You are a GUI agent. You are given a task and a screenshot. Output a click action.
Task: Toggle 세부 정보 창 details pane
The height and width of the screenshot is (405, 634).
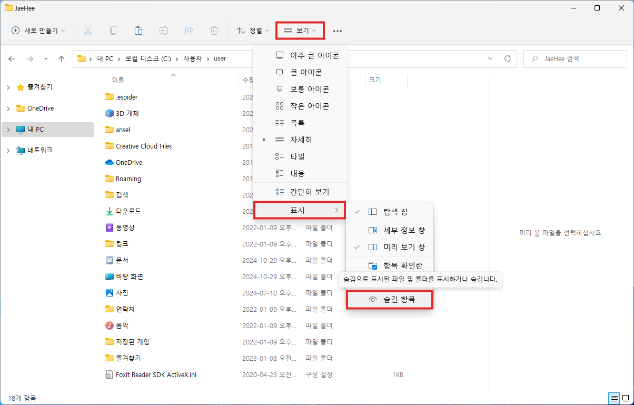390,230
